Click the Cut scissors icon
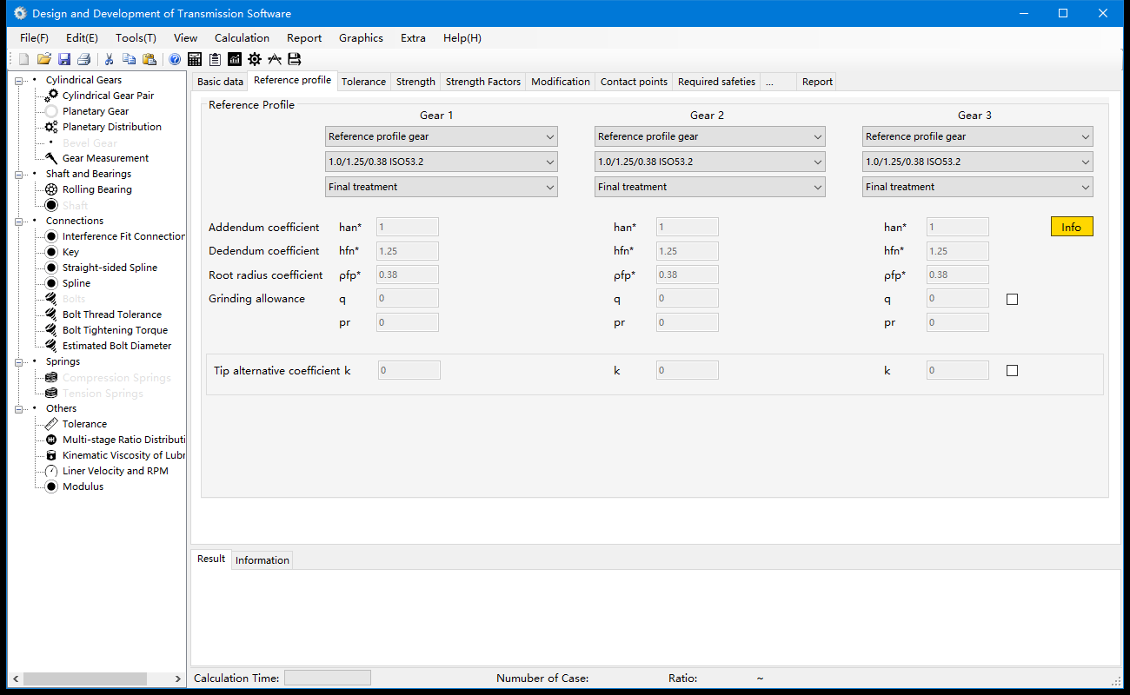This screenshot has width=1130, height=695. pos(110,59)
